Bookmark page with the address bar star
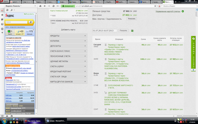The width and height of the screenshot is (198, 124). [x=155, y=6]
